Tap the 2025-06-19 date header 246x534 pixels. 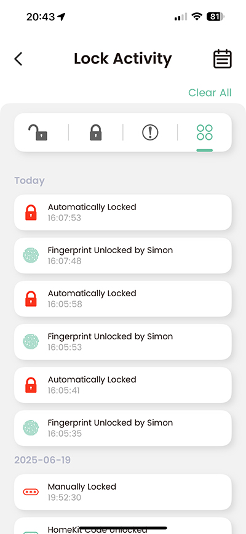pos(42,460)
